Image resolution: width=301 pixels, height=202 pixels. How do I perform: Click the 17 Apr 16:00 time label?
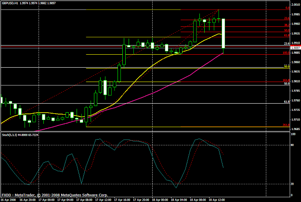tap(122, 200)
